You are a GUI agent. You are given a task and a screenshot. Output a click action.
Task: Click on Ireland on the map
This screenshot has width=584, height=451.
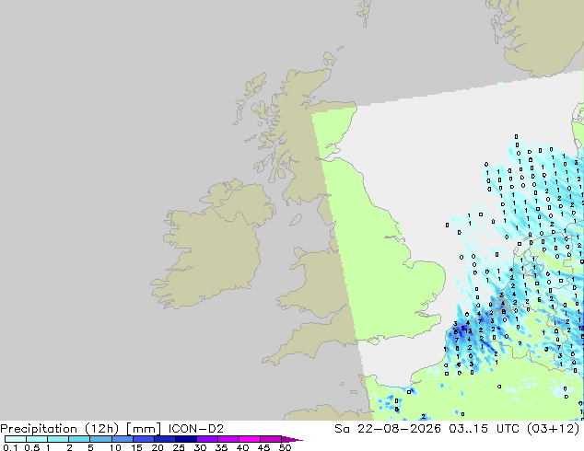coord(214,246)
